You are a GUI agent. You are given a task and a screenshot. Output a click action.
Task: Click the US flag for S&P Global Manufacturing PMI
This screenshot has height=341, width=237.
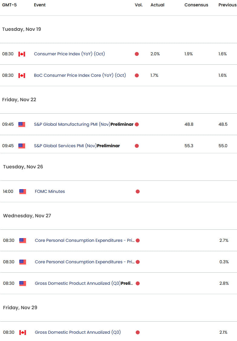(22, 124)
